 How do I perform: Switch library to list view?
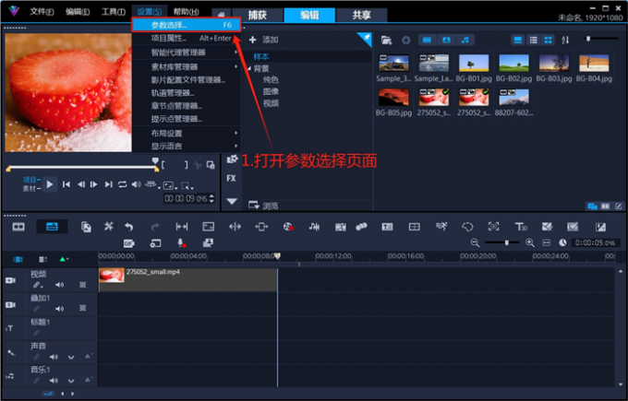tap(534, 40)
